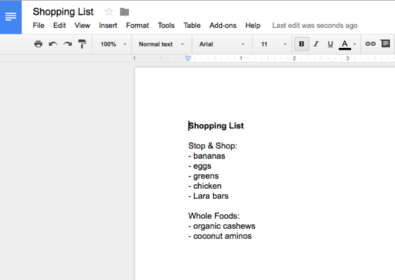Screen dimensions: 395x280
Task: Insert a link with the link icon
Action: (370, 44)
